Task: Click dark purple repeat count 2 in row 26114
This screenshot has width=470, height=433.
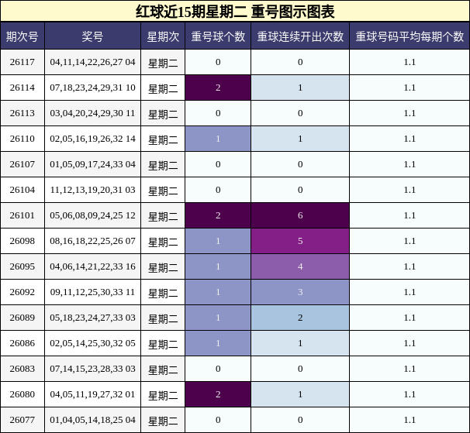Action: coord(218,88)
